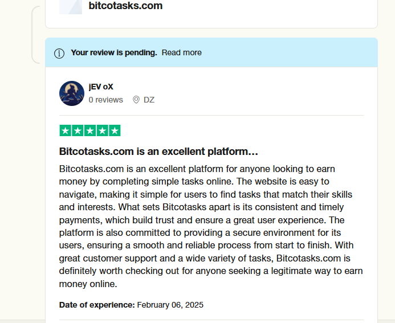395x323 pixels.
Task: Open the Read more link
Action: [182, 52]
